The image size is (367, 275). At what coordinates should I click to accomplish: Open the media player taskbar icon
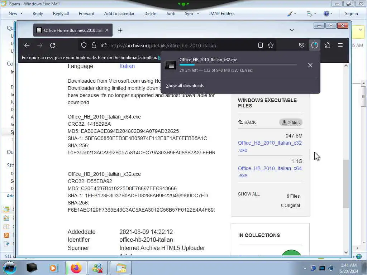point(53,268)
